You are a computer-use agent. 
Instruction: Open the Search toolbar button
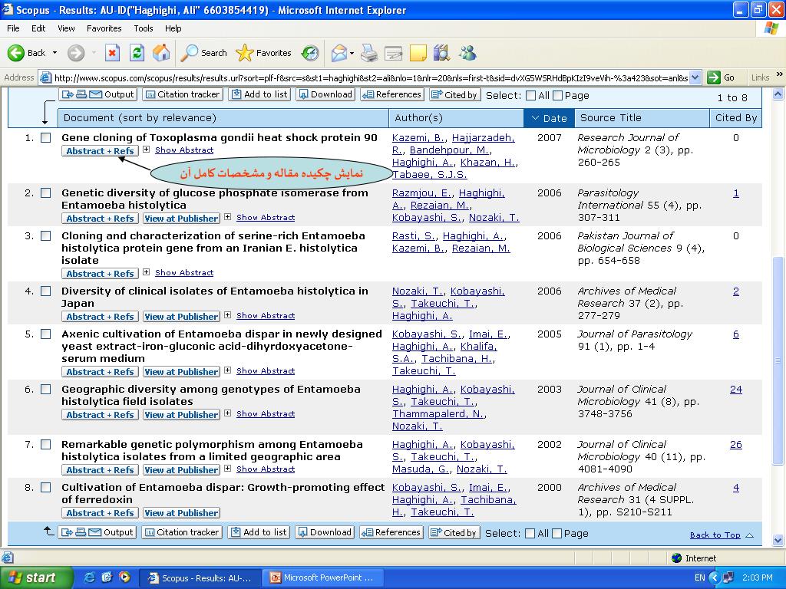203,53
